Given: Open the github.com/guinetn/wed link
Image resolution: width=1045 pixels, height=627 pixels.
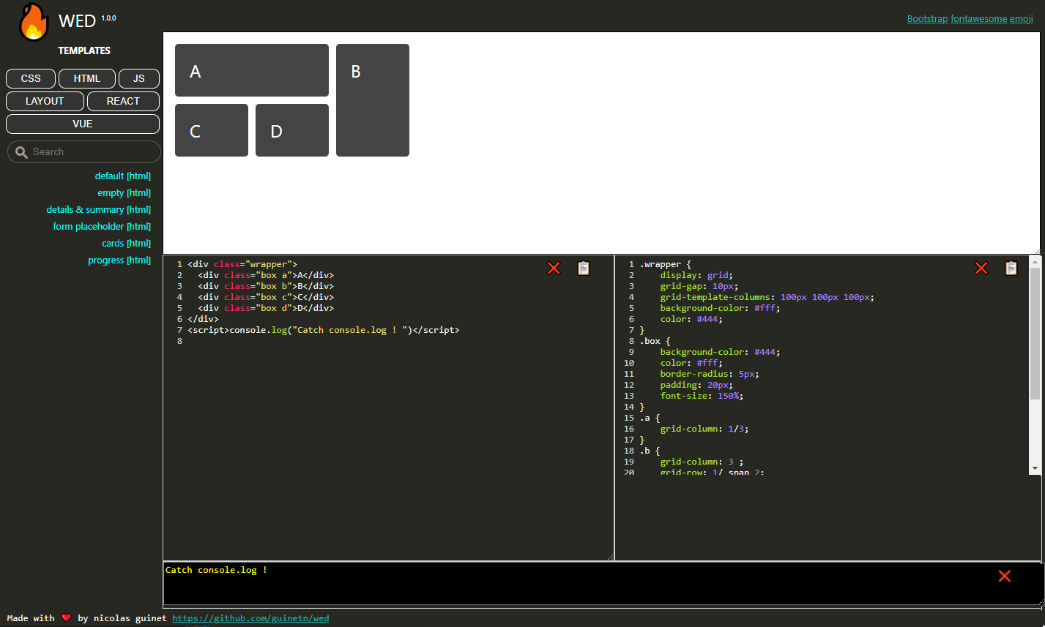Looking at the screenshot, I should (x=250, y=618).
